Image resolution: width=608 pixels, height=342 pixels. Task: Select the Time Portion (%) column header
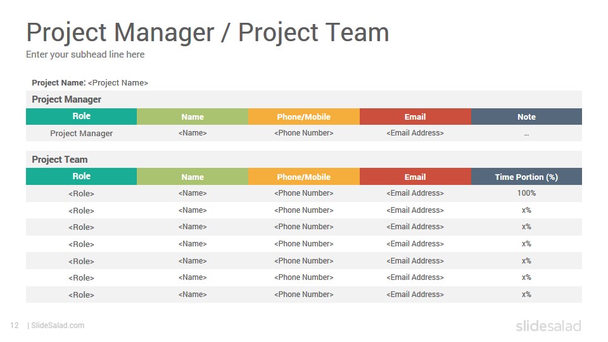tap(526, 177)
